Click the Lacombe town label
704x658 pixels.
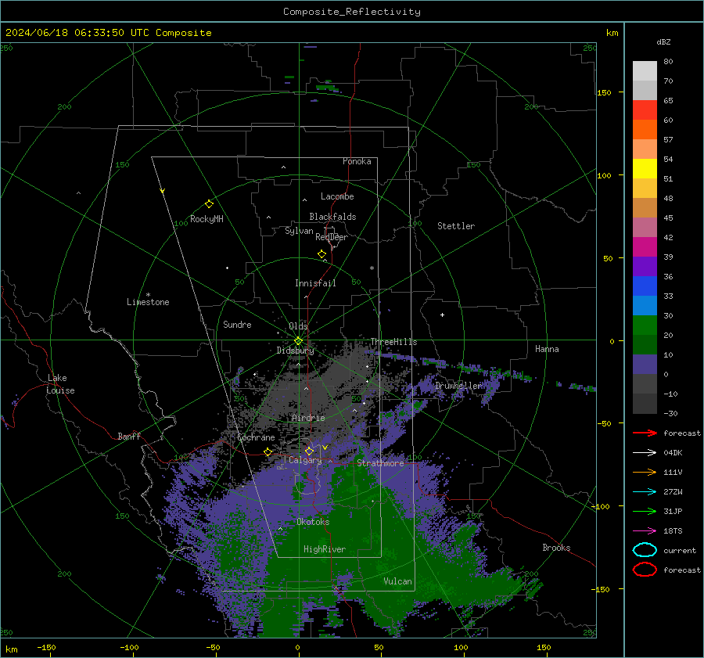[337, 196]
